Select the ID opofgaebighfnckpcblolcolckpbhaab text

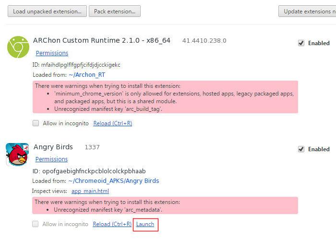[89, 171]
